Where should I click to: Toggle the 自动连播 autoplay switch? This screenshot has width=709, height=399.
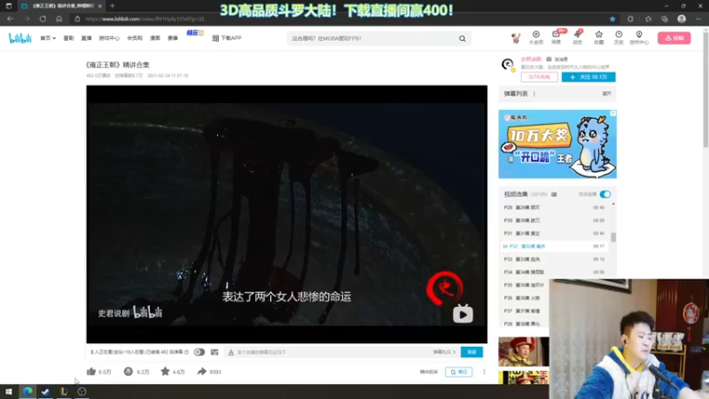tap(605, 194)
